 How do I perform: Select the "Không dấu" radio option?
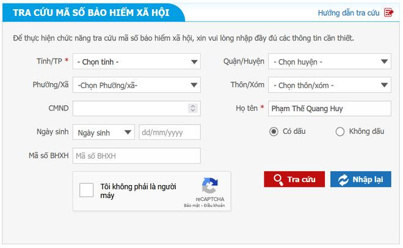tap(340, 131)
